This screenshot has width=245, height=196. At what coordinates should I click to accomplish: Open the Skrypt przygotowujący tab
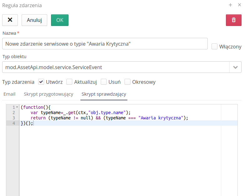coord(48,94)
